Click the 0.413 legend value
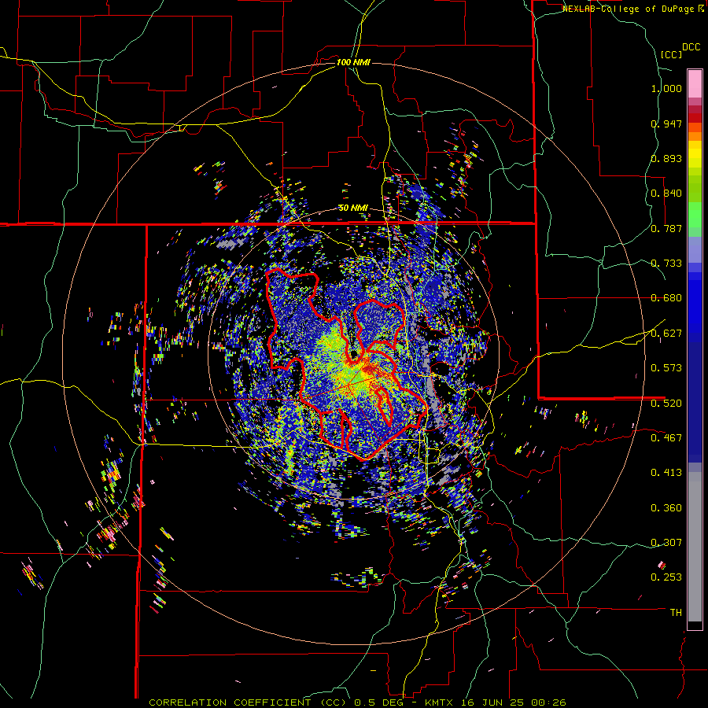 (x=666, y=473)
